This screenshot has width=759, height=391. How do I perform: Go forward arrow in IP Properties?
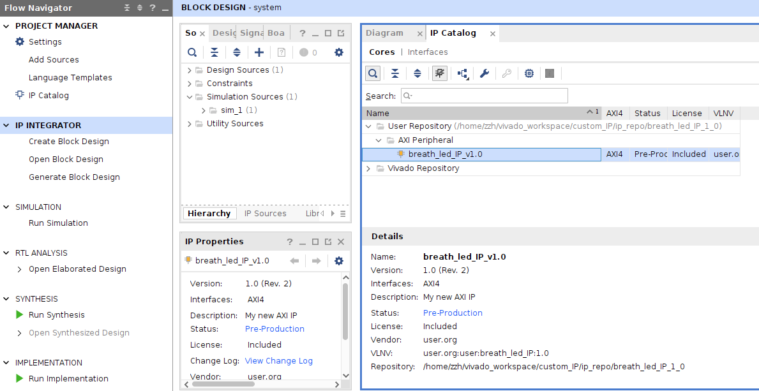[x=317, y=261]
